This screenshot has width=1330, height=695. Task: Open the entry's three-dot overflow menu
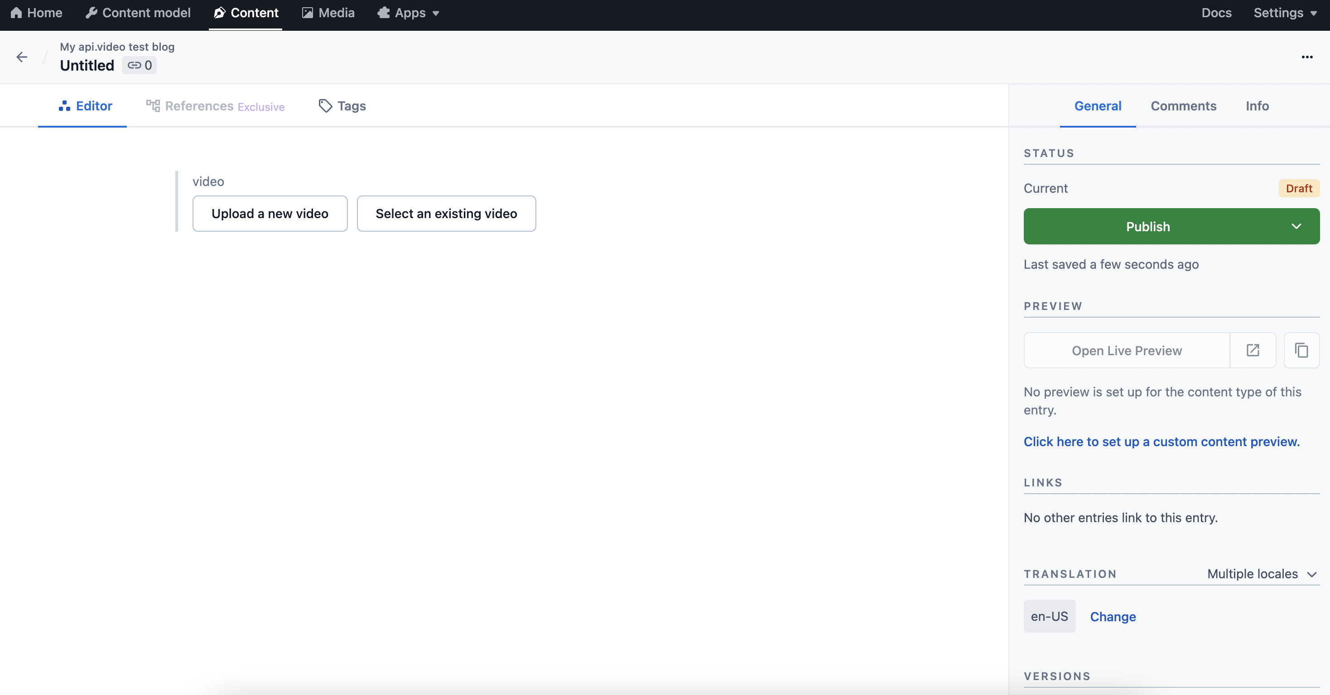point(1307,57)
